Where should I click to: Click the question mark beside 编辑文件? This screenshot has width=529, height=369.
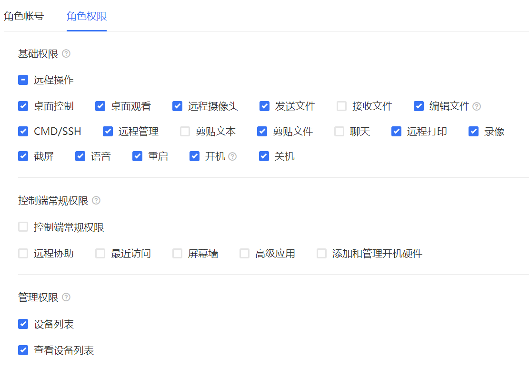[x=477, y=106]
